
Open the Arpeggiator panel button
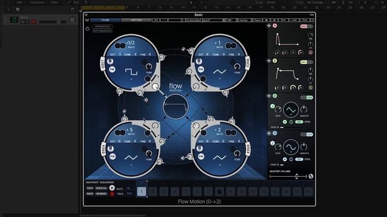[x=102, y=27]
